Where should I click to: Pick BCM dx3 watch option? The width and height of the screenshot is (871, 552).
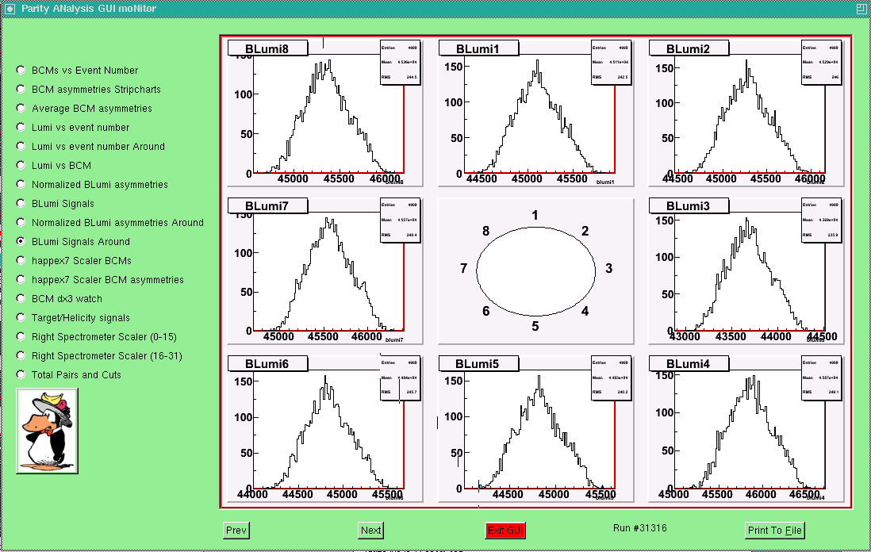pyautogui.click(x=21, y=298)
